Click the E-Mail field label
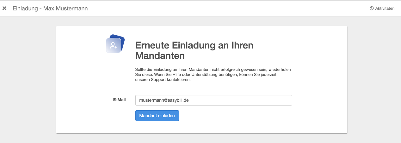Viewport: 401px width, 143px height. (119, 100)
